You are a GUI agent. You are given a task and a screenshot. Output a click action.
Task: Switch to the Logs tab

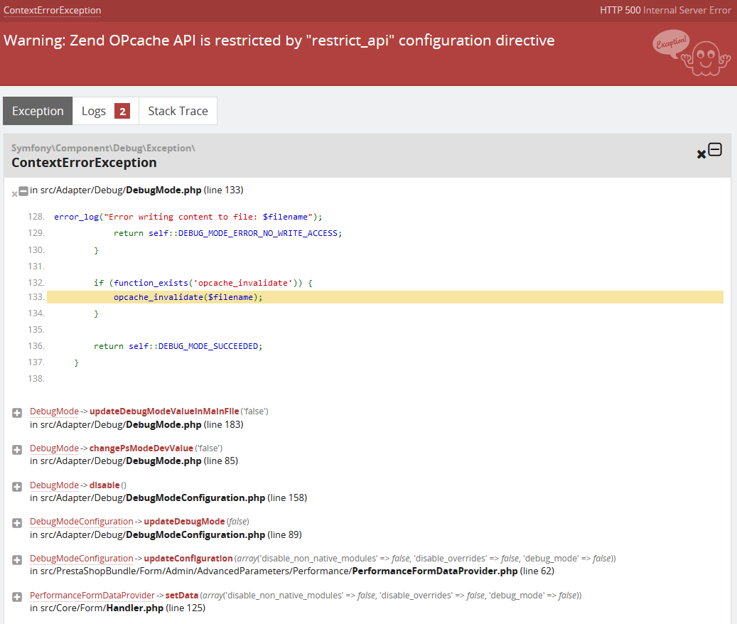pyautogui.click(x=105, y=111)
